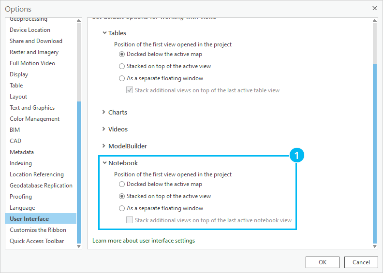Select Geodatabase Replication in the sidebar
This screenshot has width=383, height=273.
[x=41, y=186]
